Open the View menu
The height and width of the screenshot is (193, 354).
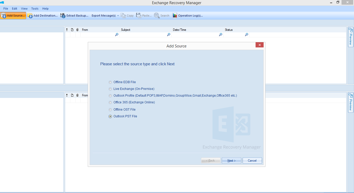(24, 9)
